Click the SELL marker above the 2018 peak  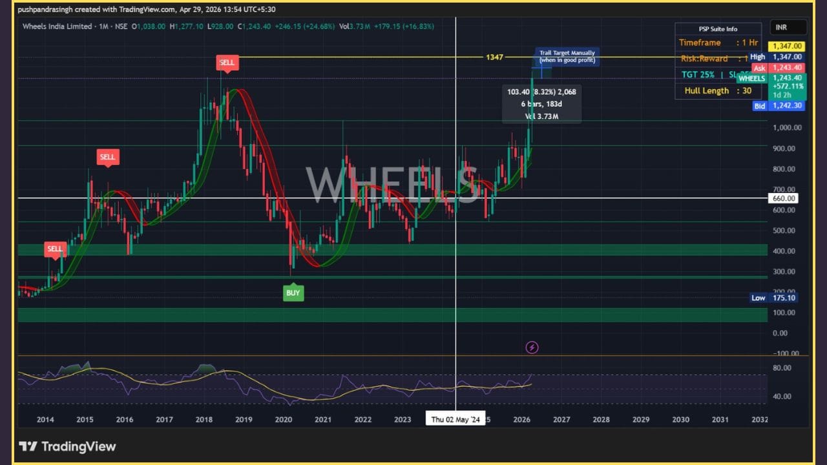[226, 62]
